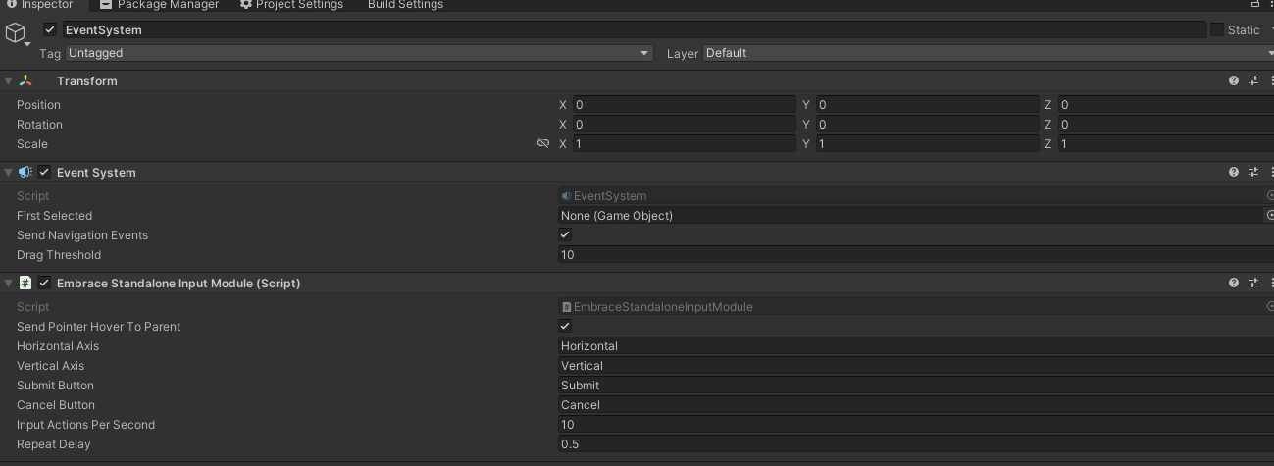The width and height of the screenshot is (1274, 466).
Task: Click the Transform help question mark icon
Action: [1234, 81]
